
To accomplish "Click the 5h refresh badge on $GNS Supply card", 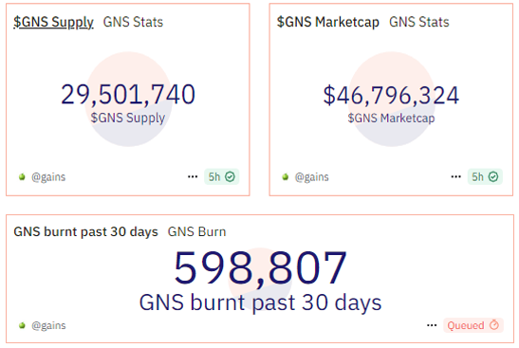I will (x=221, y=176).
